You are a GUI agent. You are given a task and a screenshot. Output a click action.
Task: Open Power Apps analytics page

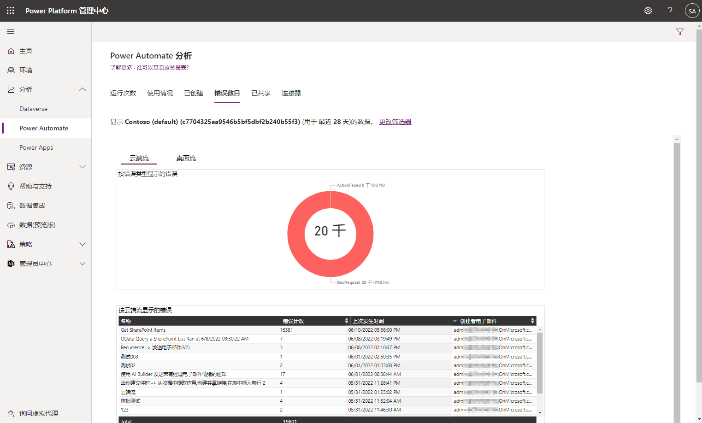[x=36, y=147]
